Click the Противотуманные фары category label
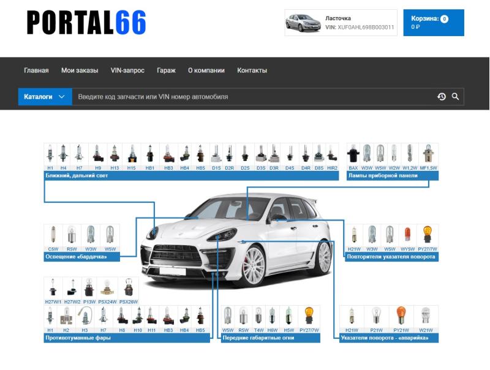Screen dimensions: 490x370 78,338
